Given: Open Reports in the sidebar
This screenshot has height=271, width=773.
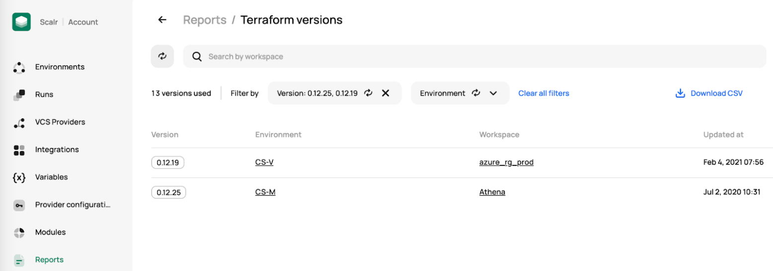Looking at the screenshot, I should click(49, 260).
